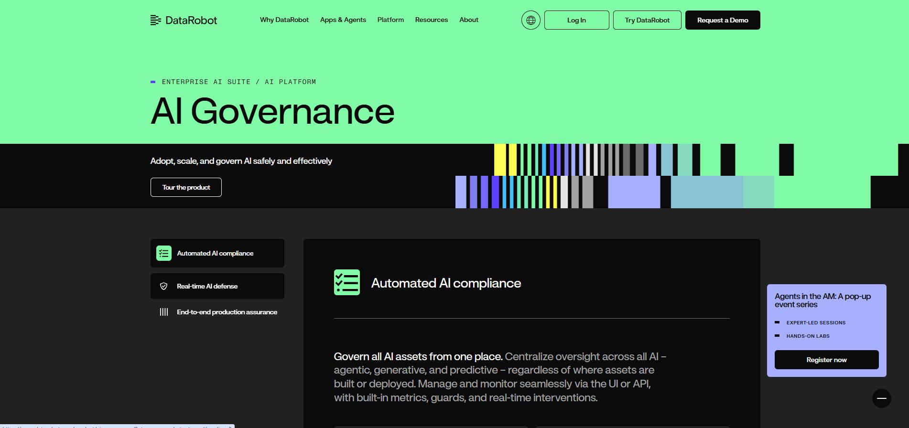Click the Log In button
The width and height of the screenshot is (909, 428).
coord(577,20)
